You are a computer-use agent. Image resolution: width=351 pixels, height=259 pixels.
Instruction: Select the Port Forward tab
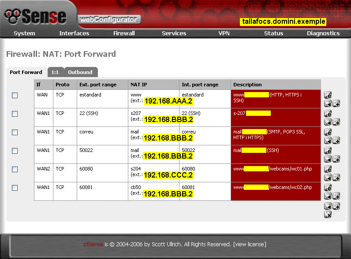click(26, 72)
